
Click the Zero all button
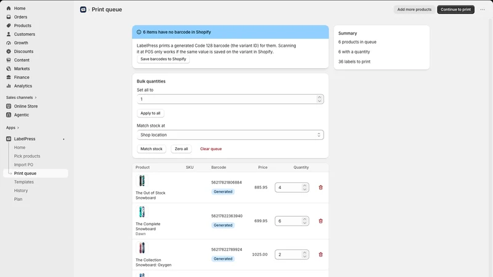pyautogui.click(x=181, y=149)
